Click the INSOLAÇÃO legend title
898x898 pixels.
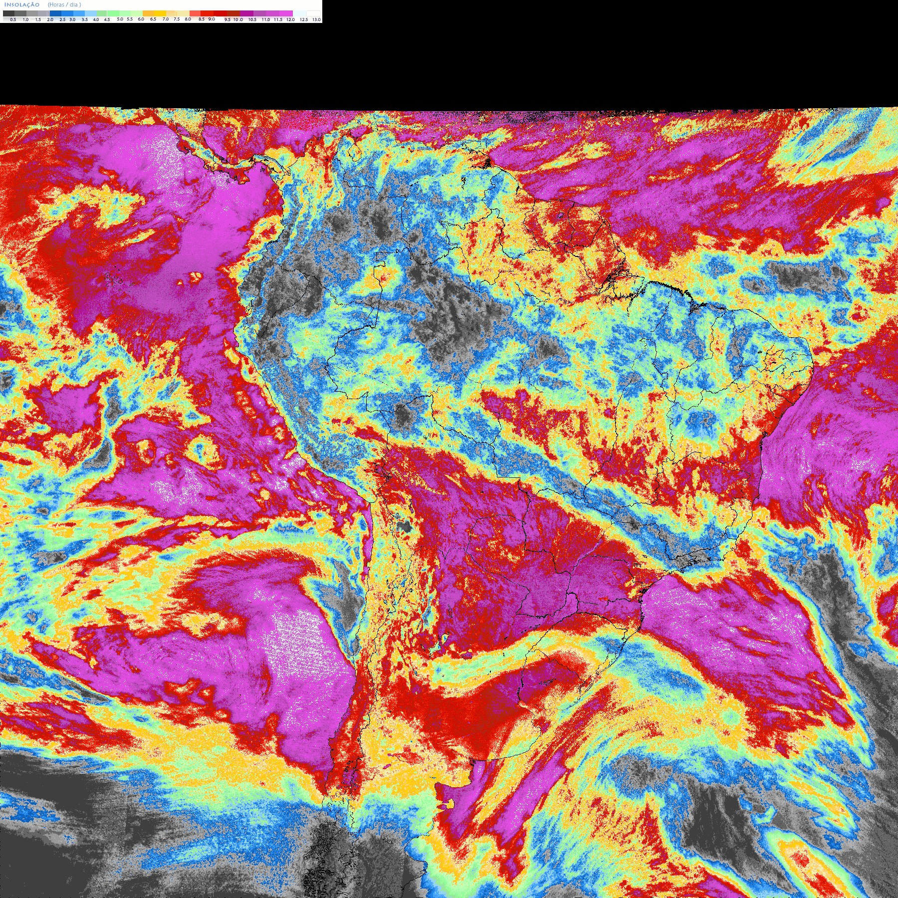(x=22, y=4)
